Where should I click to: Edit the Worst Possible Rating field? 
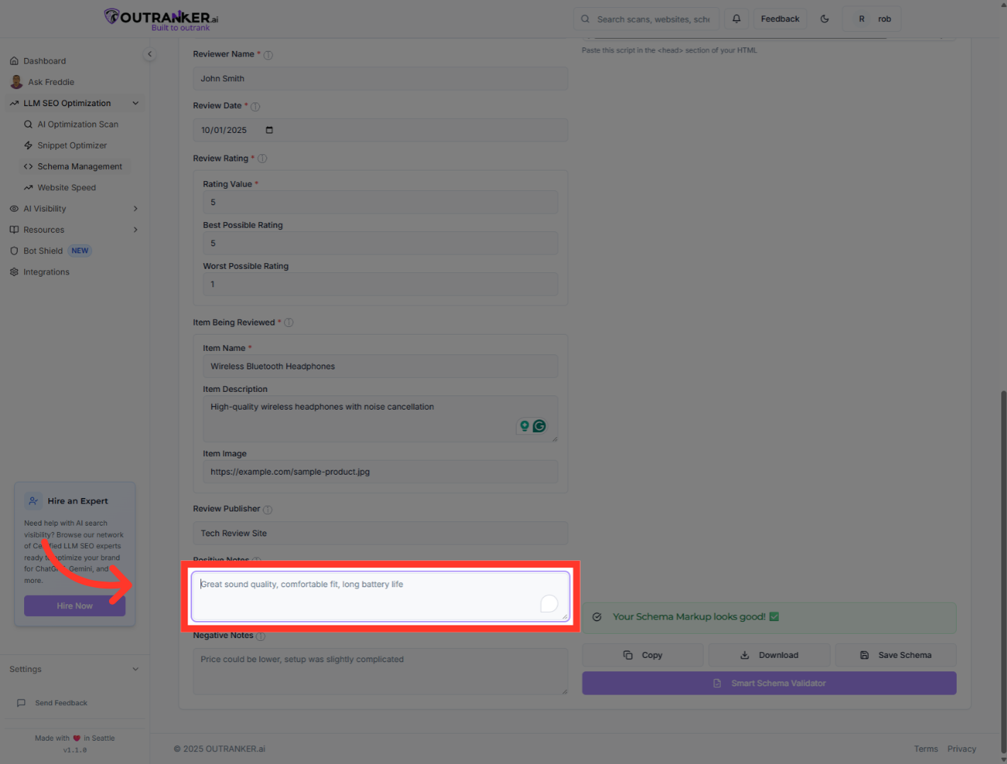point(380,284)
